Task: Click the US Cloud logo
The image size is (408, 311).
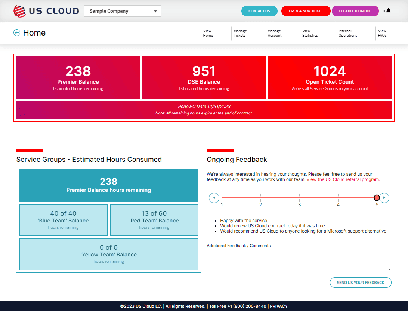Action: tap(46, 11)
